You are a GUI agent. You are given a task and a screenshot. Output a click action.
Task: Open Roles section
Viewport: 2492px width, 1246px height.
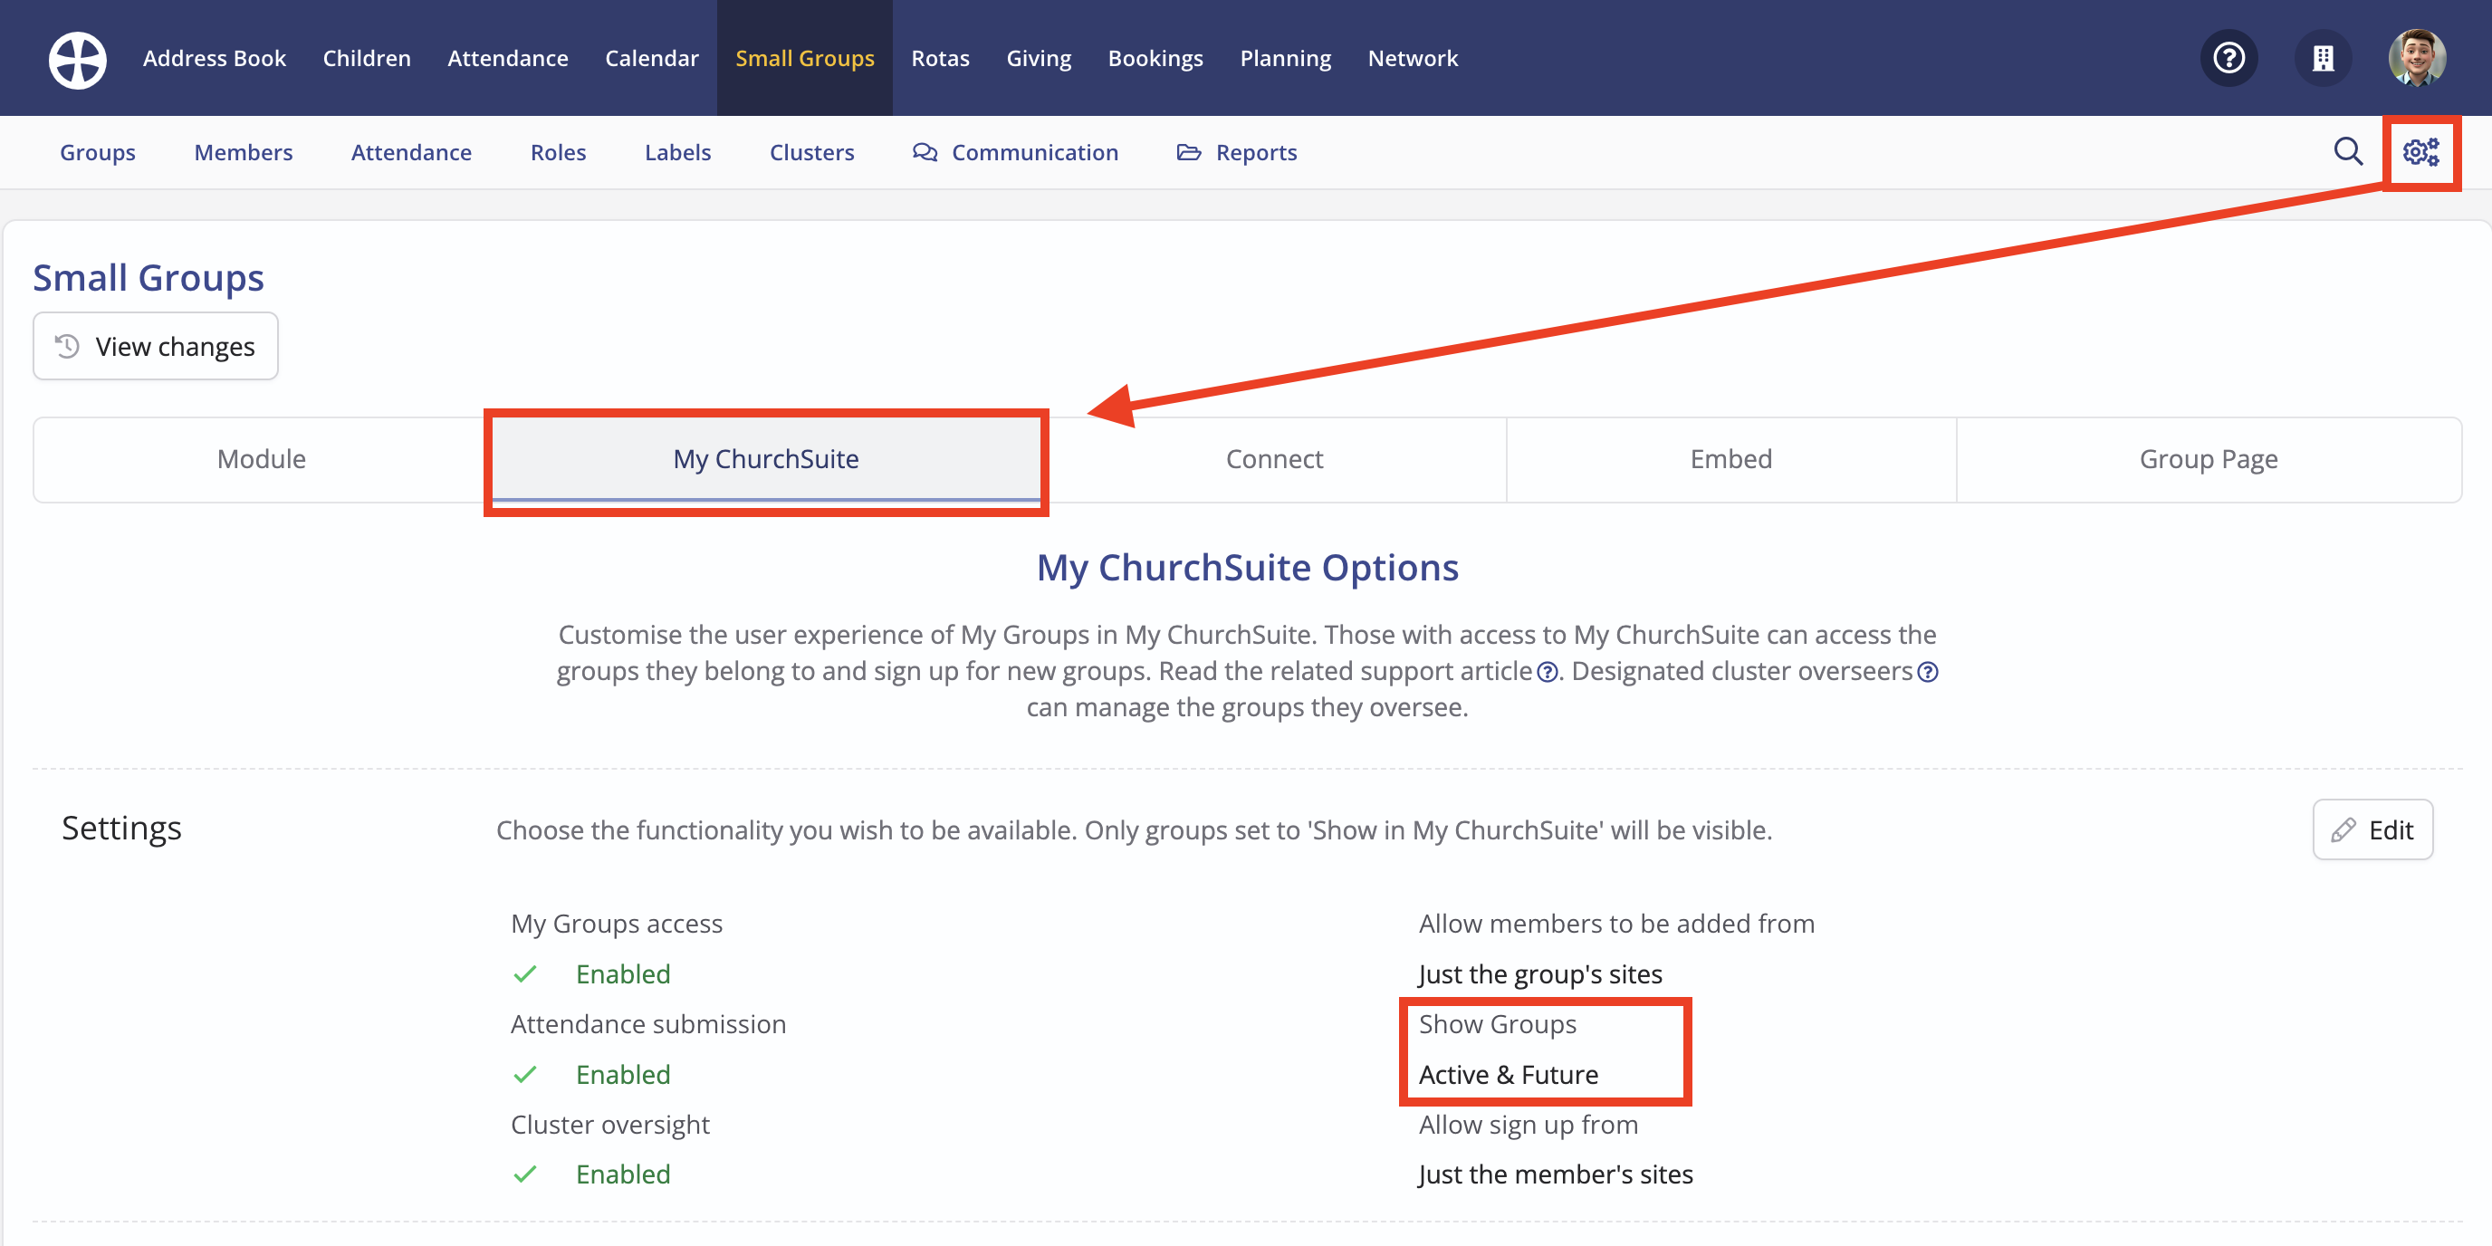tap(558, 152)
